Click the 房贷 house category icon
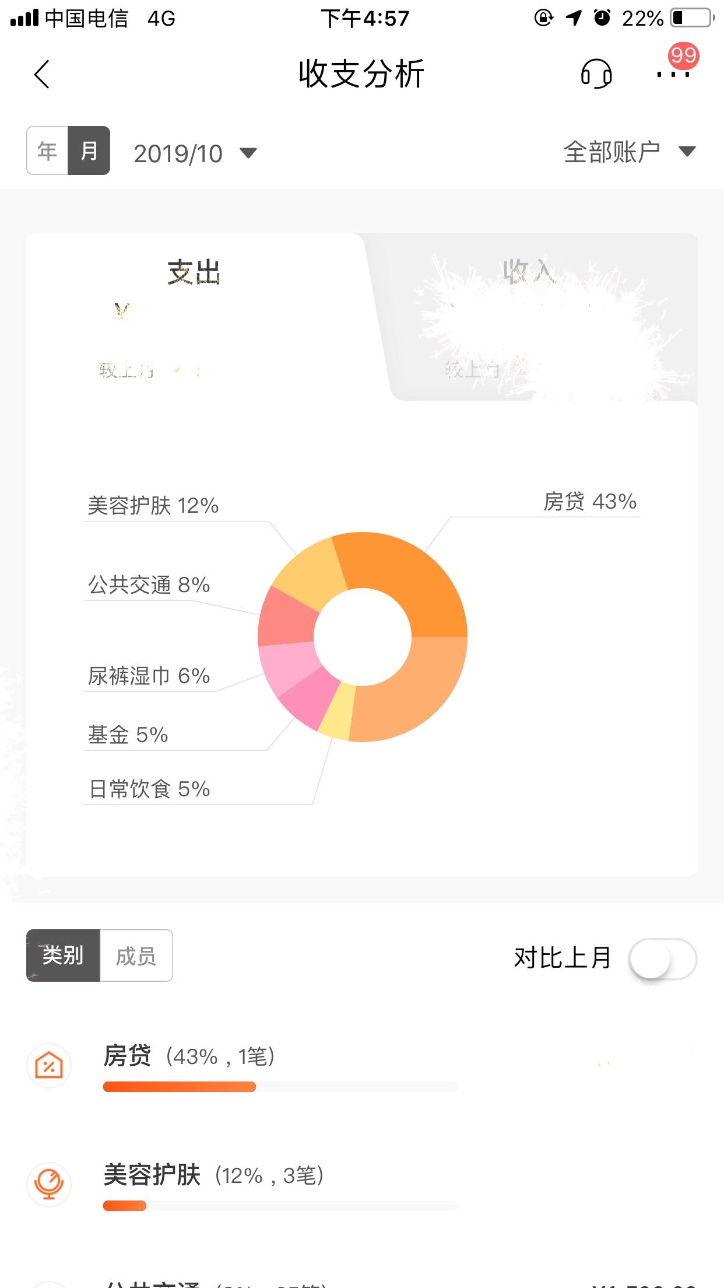 point(50,1064)
